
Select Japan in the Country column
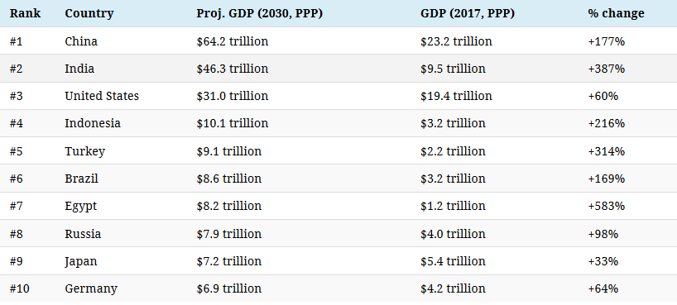pyautogui.click(x=81, y=261)
